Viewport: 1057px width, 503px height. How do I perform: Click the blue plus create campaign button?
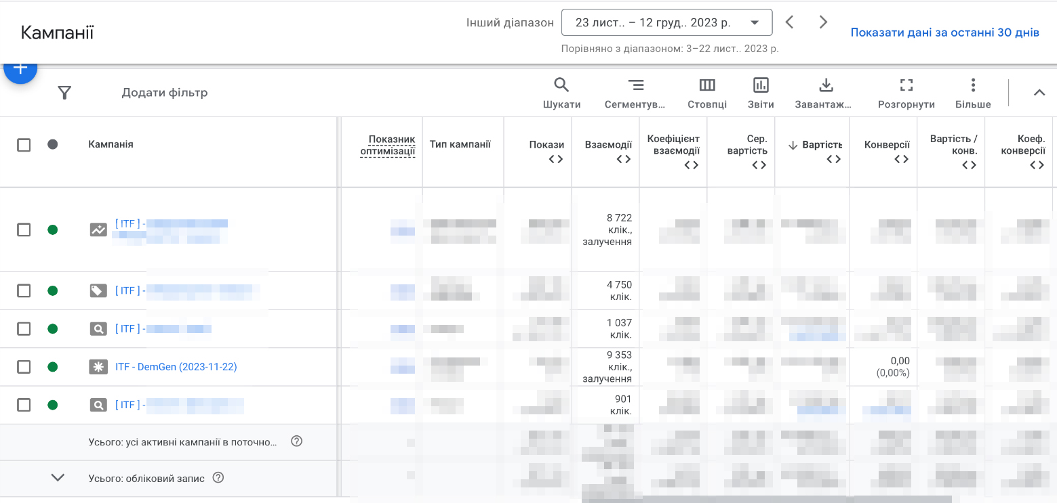coord(20,69)
